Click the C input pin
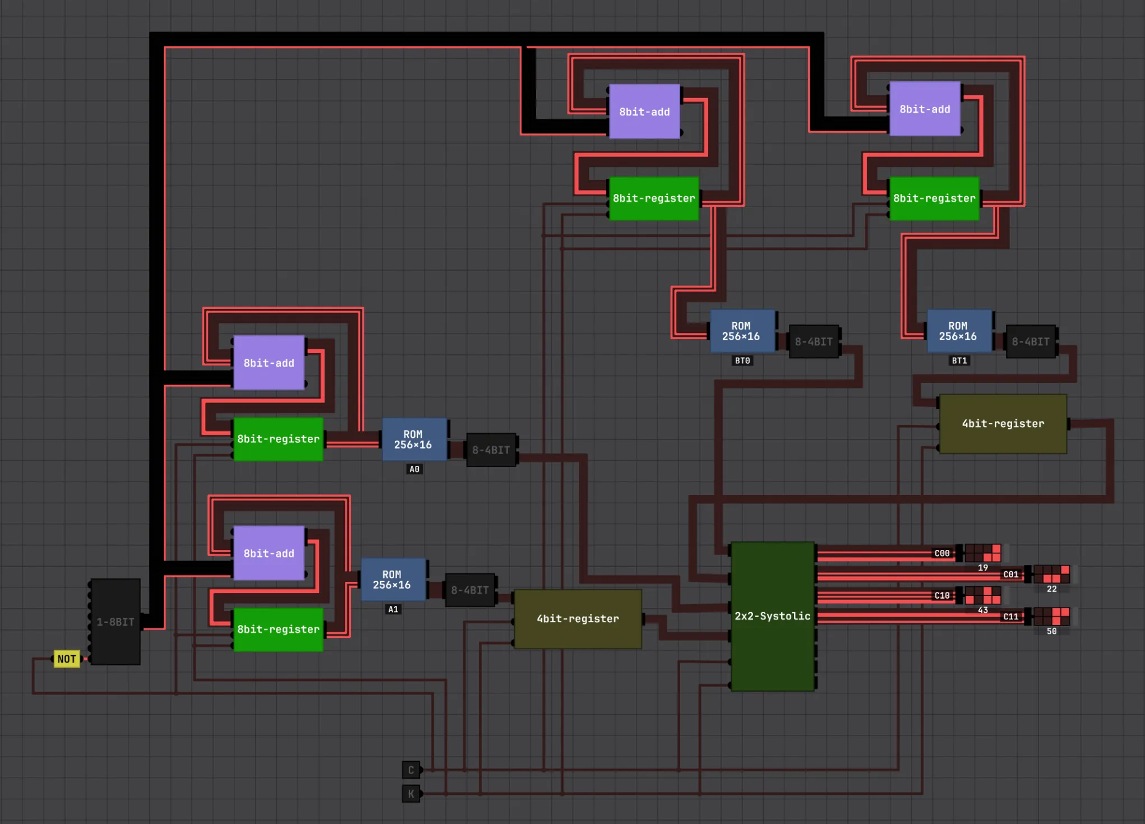The height and width of the screenshot is (824, 1145). tap(411, 770)
